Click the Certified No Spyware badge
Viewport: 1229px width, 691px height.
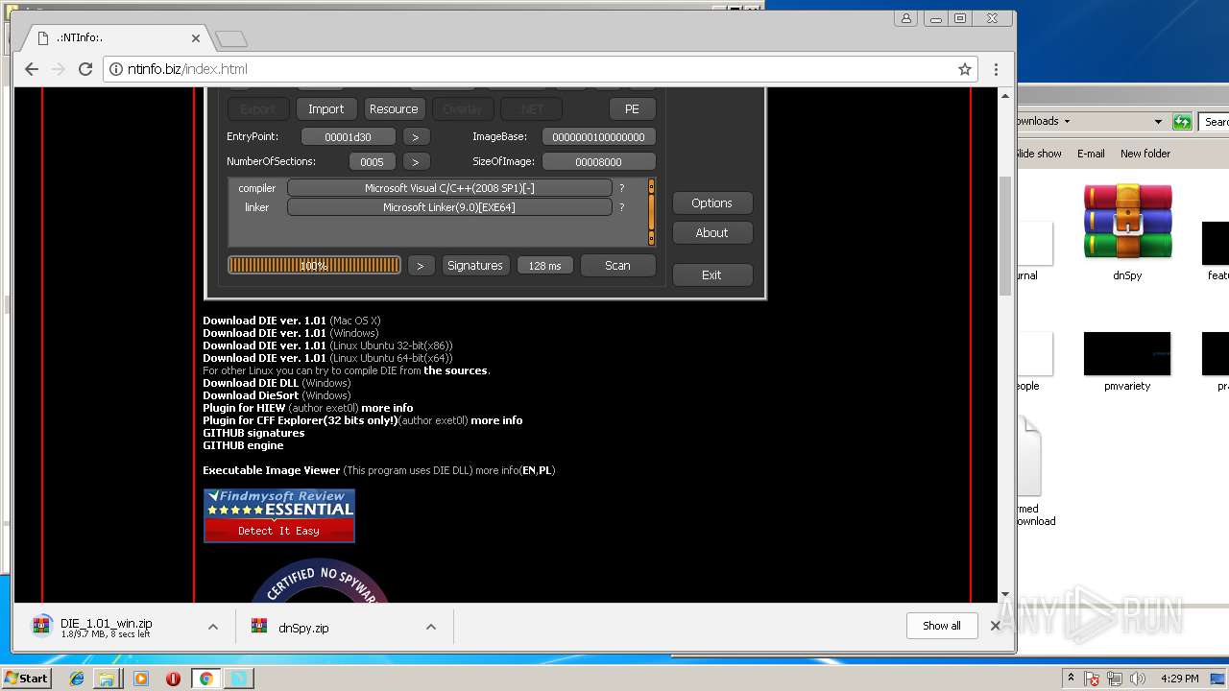tap(320, 582)
